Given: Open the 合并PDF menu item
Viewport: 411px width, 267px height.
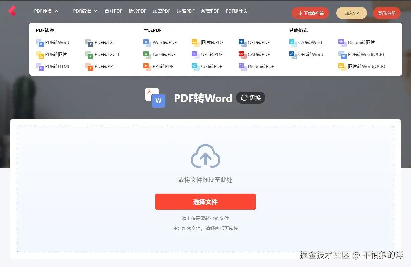Looking at the screenshot, I should coord(113,11).
